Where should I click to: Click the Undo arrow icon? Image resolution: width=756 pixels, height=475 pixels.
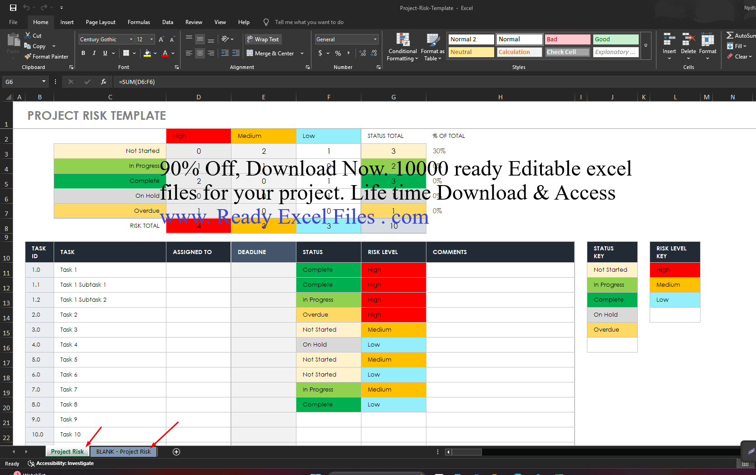pos(26,8)
